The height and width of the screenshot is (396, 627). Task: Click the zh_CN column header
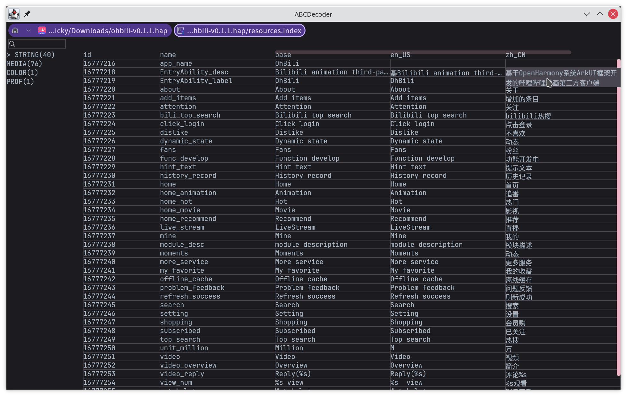[515, 55]
